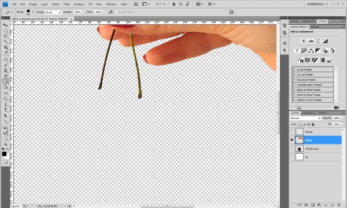The image size is (347, 208).
Task: Select the Horizontal Type tool
Action: coord(5,110)
